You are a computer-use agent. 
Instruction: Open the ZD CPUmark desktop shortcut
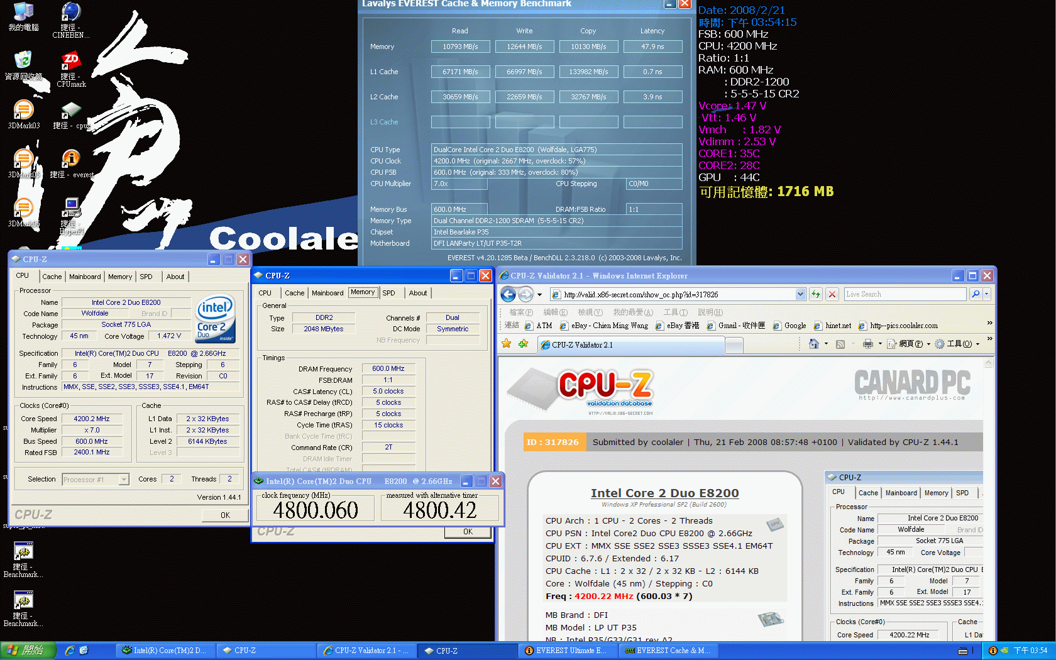point(70,62)
